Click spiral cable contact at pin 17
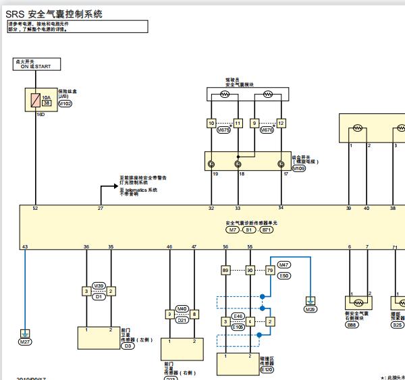 coord(281,164)
